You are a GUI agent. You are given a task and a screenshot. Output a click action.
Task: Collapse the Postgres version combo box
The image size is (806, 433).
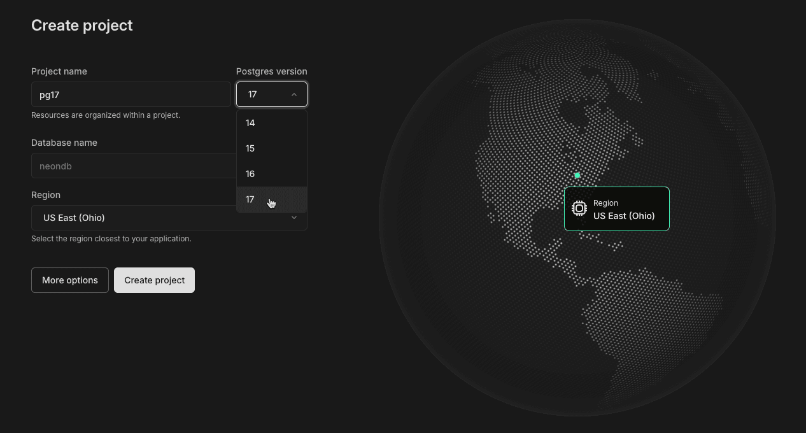click(271, 94)
